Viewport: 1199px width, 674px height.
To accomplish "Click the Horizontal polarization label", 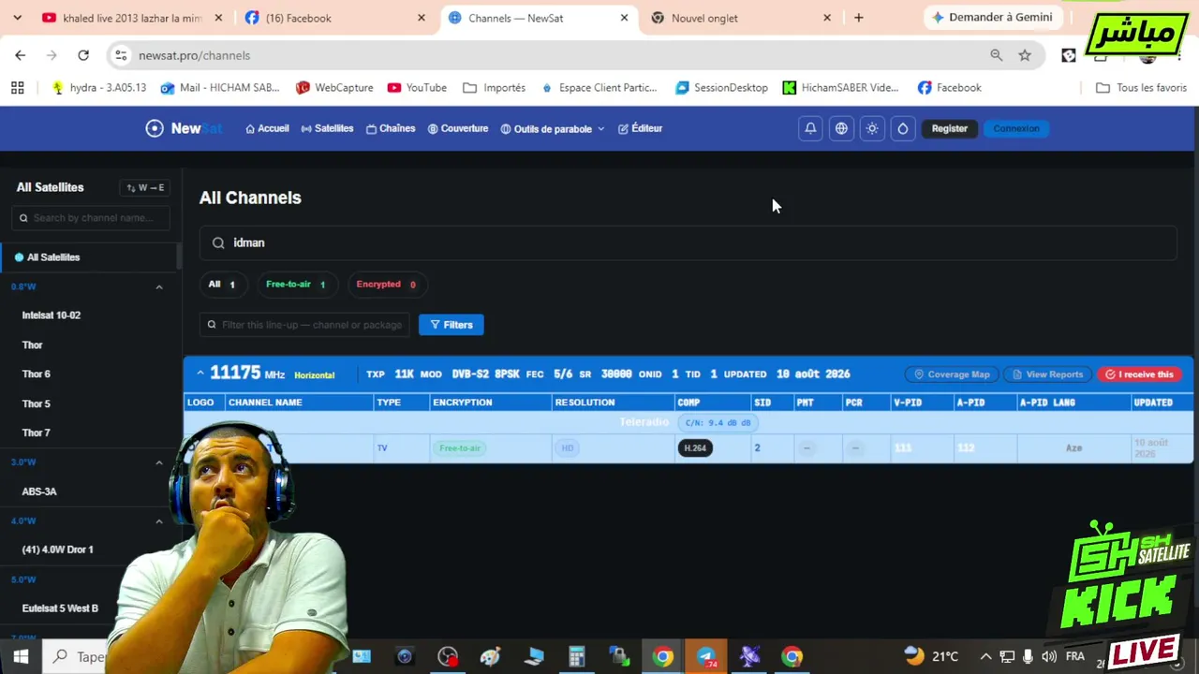I will [315, 375].
